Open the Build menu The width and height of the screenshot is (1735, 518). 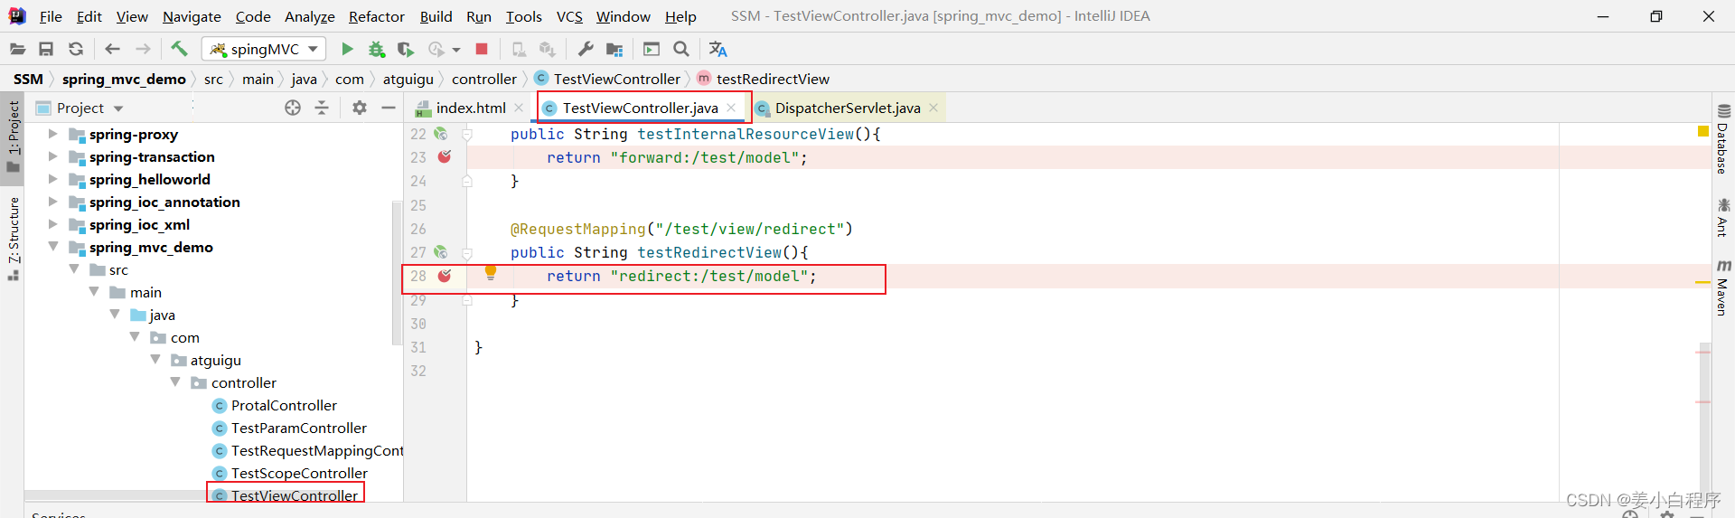(436, 16)
